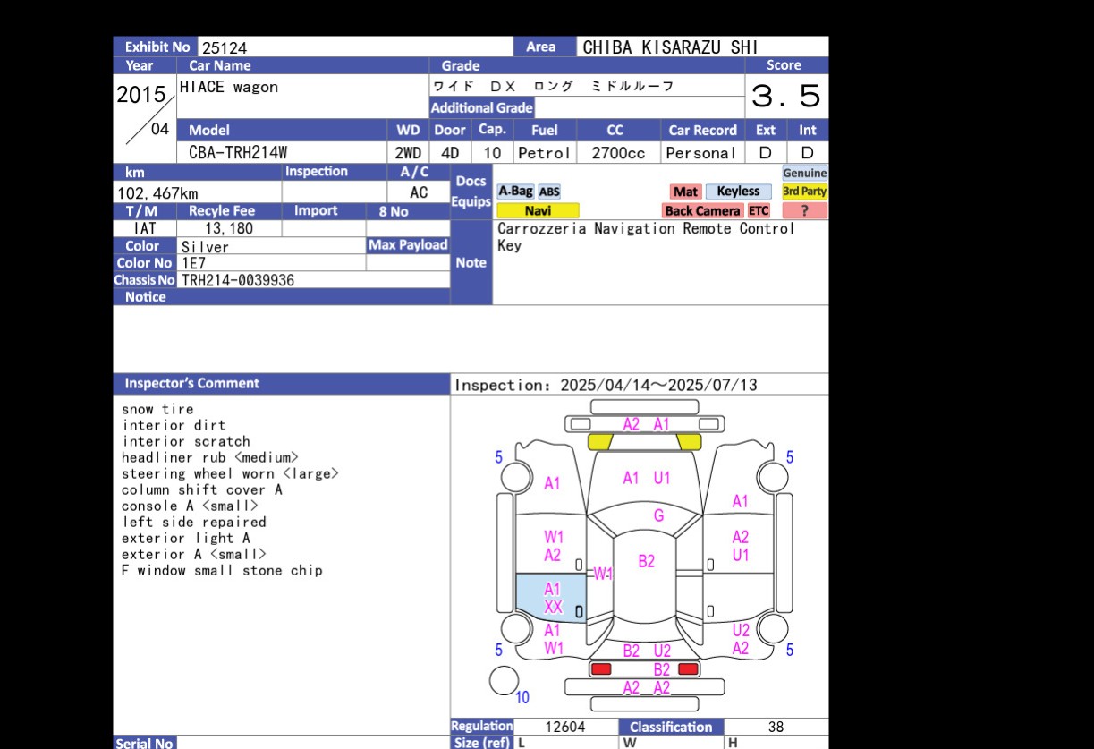Click the color value Silver
This screenshot has width=1094, height=749.
click(205, 247)
